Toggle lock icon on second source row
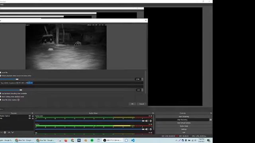 (x=33, y=118)
